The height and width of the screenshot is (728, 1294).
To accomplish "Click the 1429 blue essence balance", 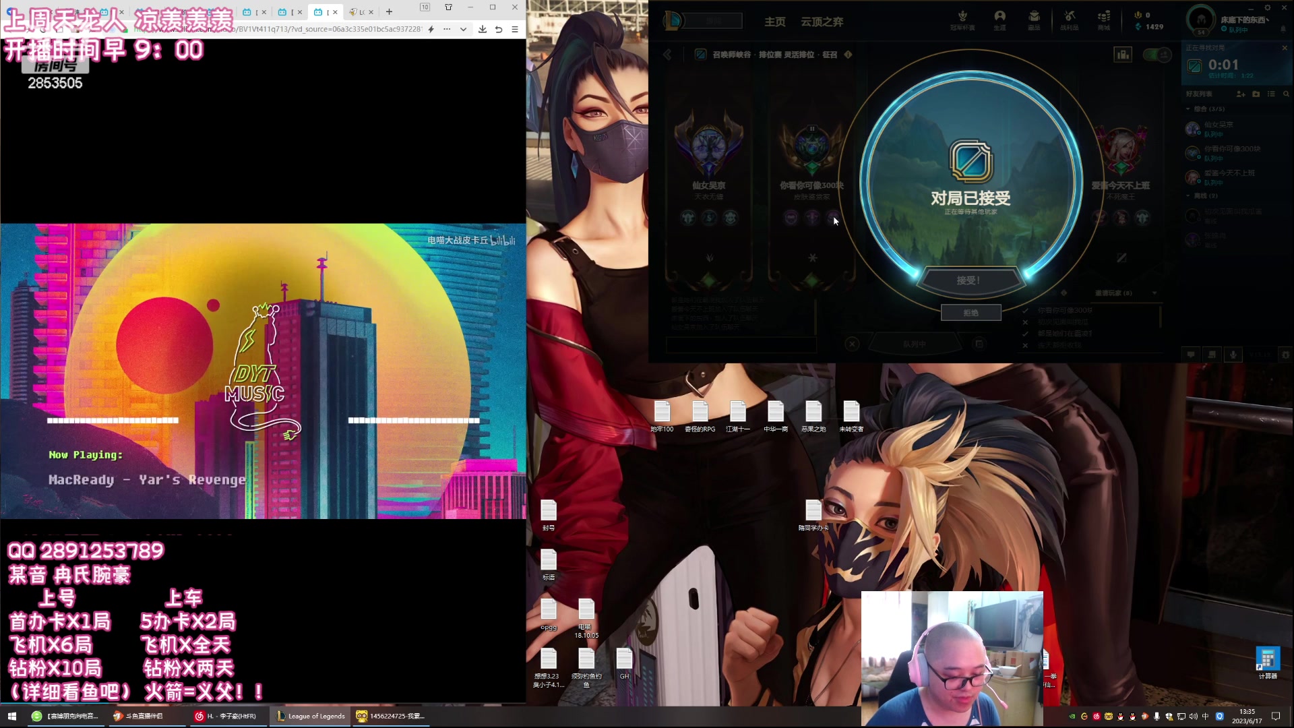I will (x=1149, y=27).
